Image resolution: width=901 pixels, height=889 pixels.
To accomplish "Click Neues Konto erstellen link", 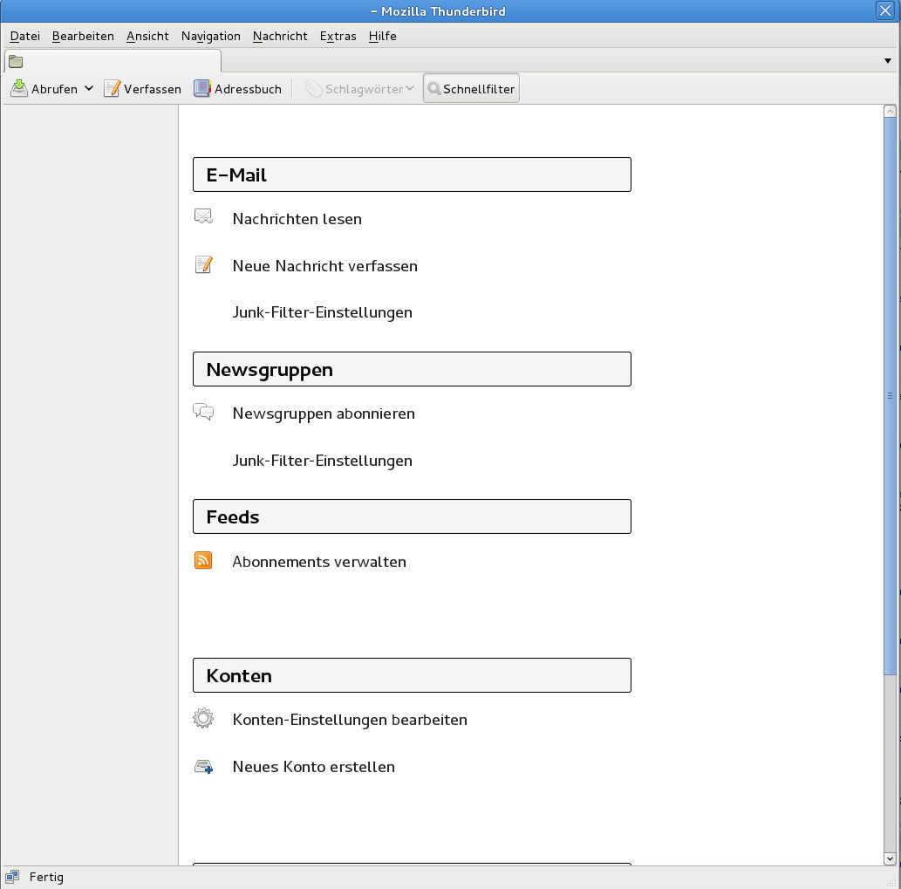I will point(313,767).
